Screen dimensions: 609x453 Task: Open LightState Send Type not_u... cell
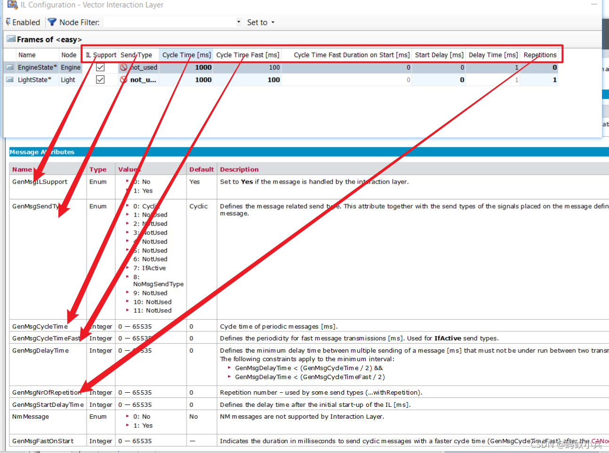click(138, 80)
